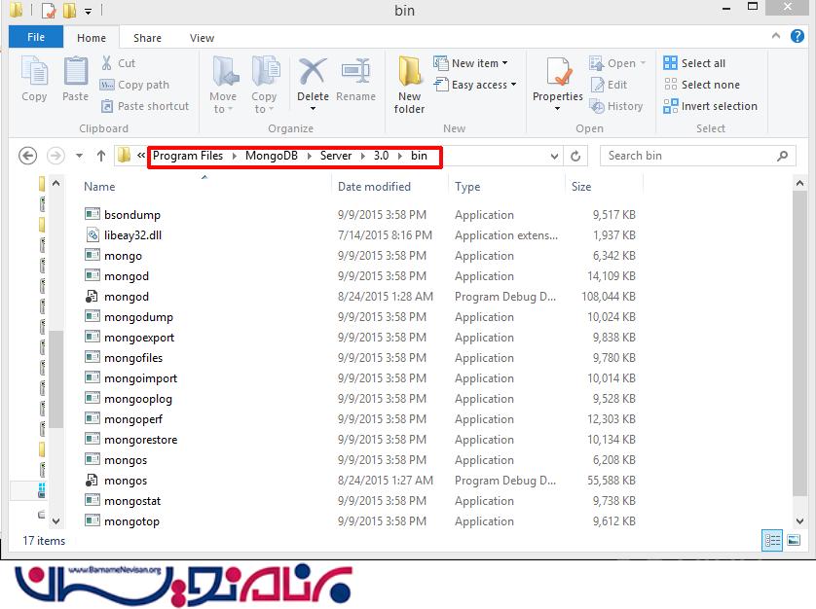This screenshot has width=816, height=609.
Task: Click the Forward navigation arrow
Action: [x=56, y=156]
